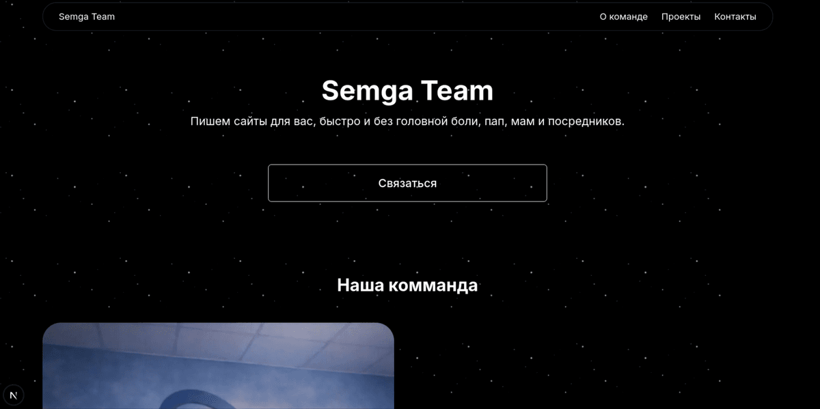The width and height of the screenshot is (820, 409).
Task: Go to the О команде section
Action: tap(623, 16)
